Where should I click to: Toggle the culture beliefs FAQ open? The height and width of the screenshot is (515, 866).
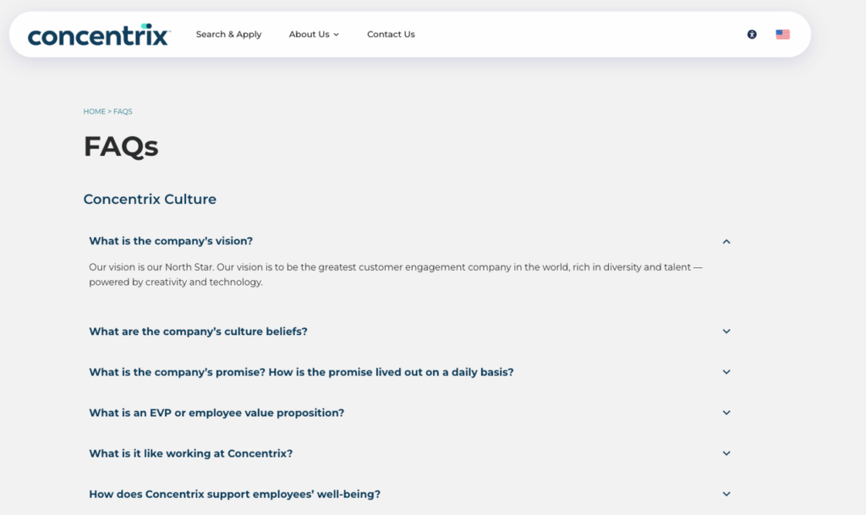tap(726, 331)
